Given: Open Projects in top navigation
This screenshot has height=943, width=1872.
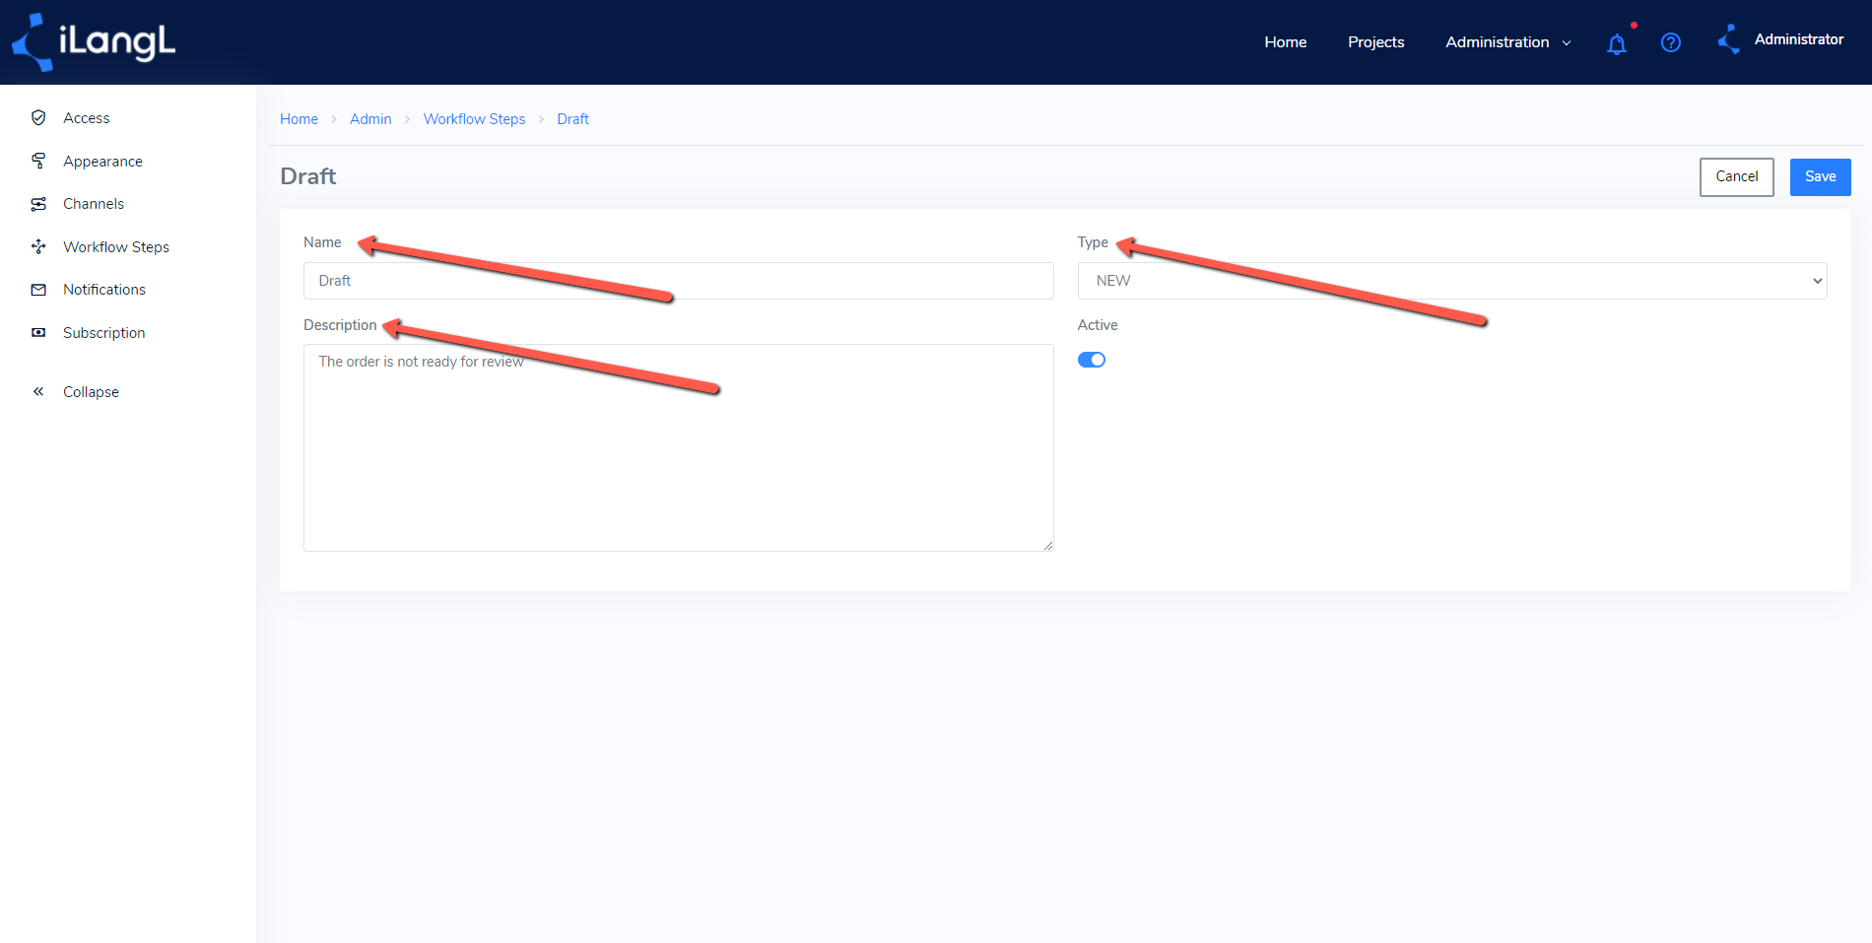Looking at the screenshot, I should 1376,42.
